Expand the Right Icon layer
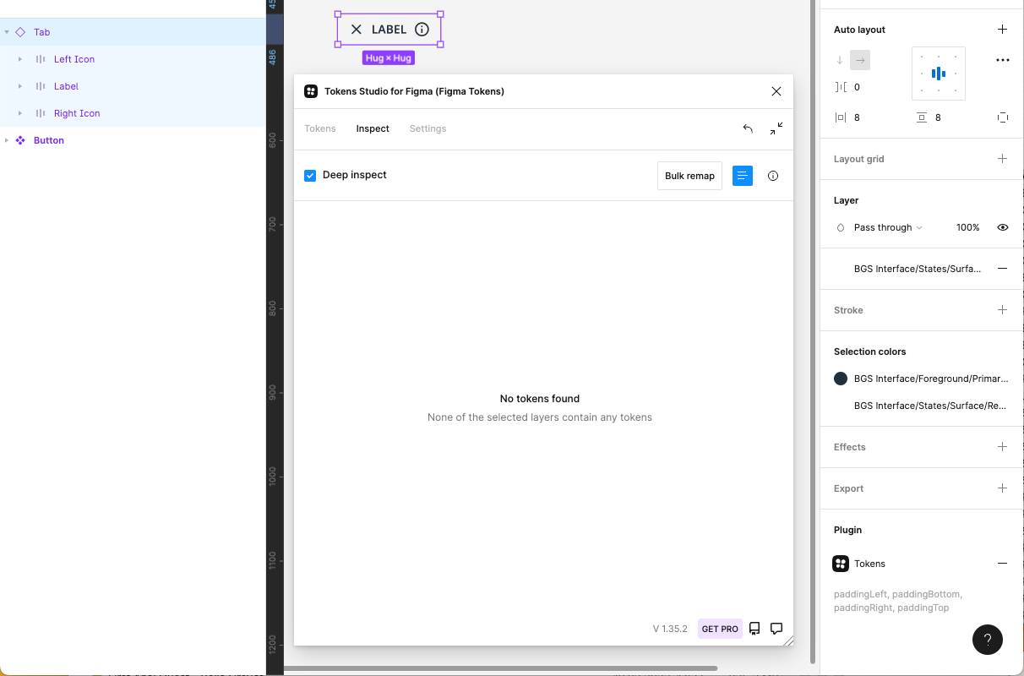Screen dimensions: 1024x676 coord(20,113)
